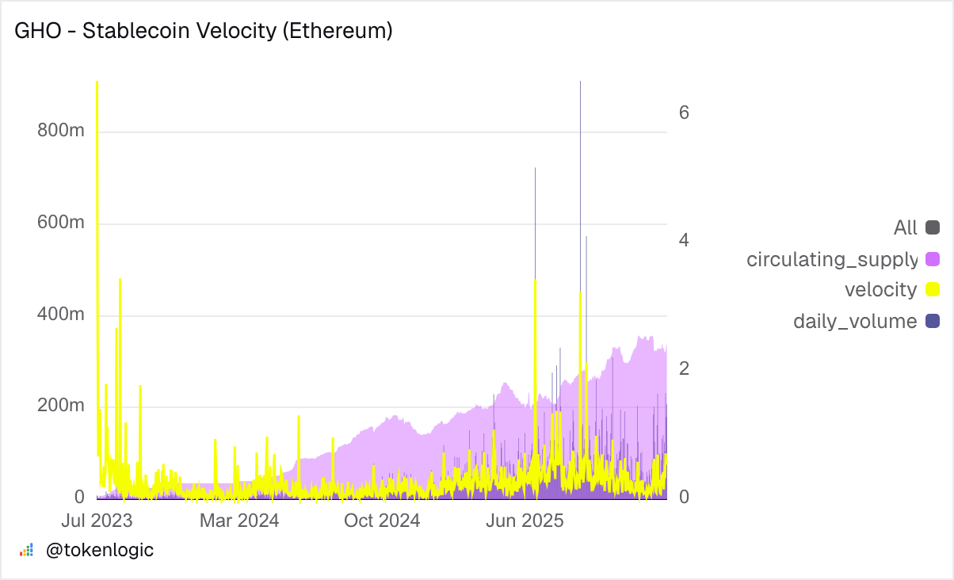Click the gray All legend swatch
Image resolution: width=954 pixels, height=580 pixels.
tap(933, 228)
